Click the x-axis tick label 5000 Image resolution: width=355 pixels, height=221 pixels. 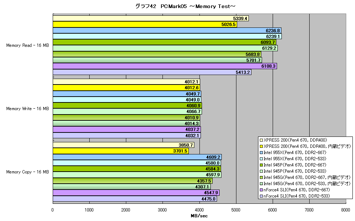click(236, 210)
